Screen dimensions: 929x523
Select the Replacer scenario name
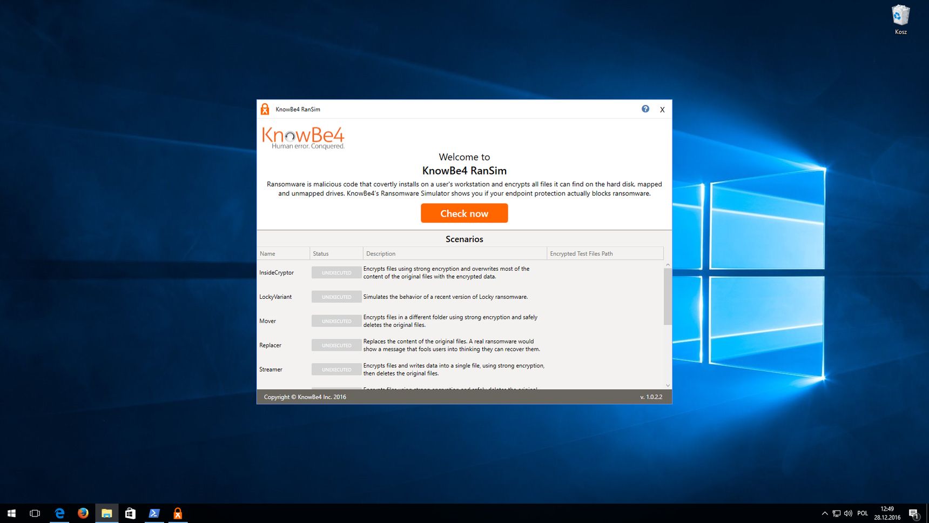[x=270, y=346]
